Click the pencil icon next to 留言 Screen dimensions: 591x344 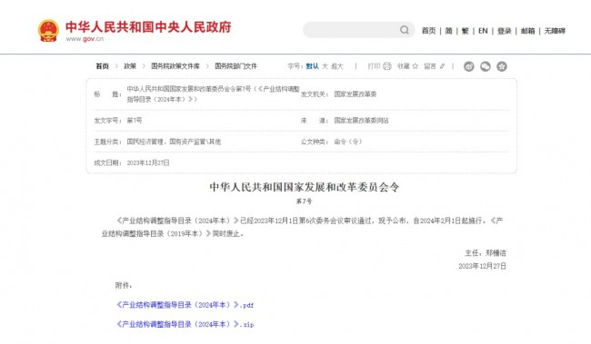pyautogui.click(x=442, y=66)
